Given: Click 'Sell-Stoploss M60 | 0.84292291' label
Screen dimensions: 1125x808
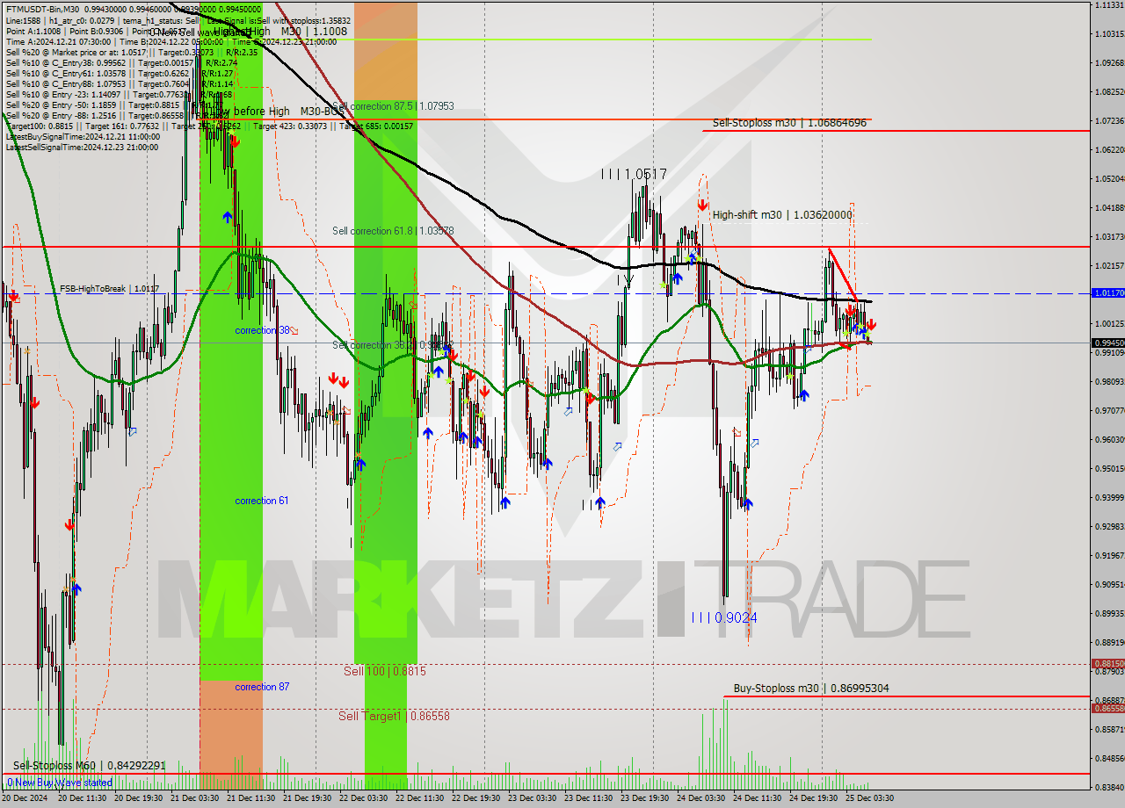Looking at the screenshot, I should [89, 766].
